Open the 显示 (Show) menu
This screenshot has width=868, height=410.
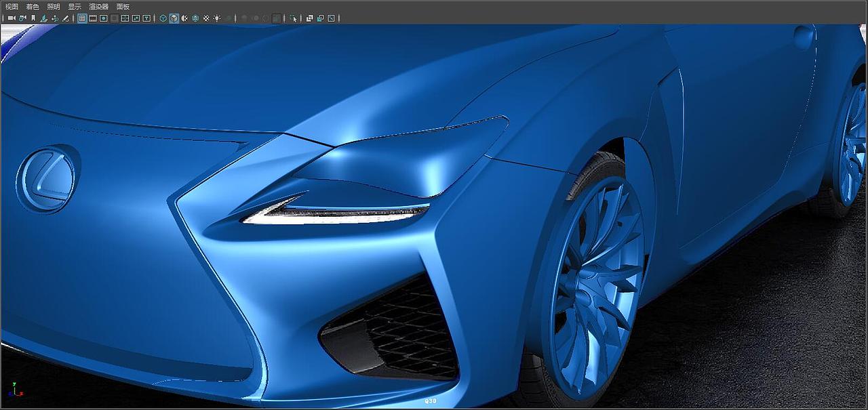click(75, 6)
